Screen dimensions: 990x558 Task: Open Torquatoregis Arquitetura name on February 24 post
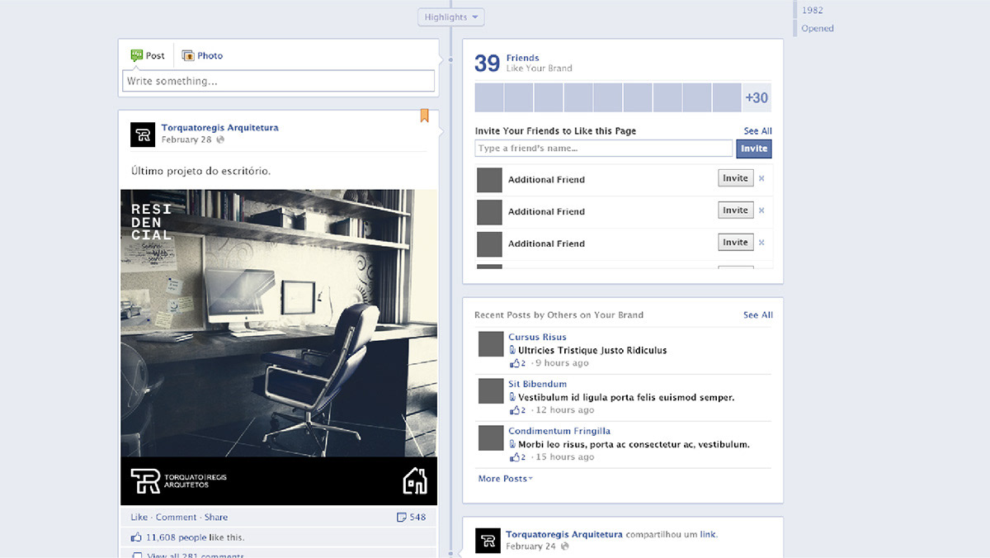(x=564, y=534)
